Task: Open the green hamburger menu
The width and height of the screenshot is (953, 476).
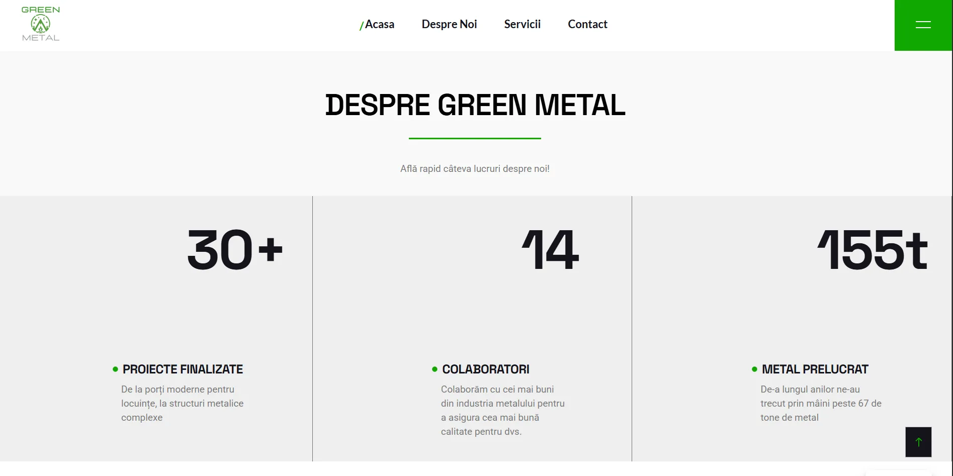Action: (x=923, y=25)
